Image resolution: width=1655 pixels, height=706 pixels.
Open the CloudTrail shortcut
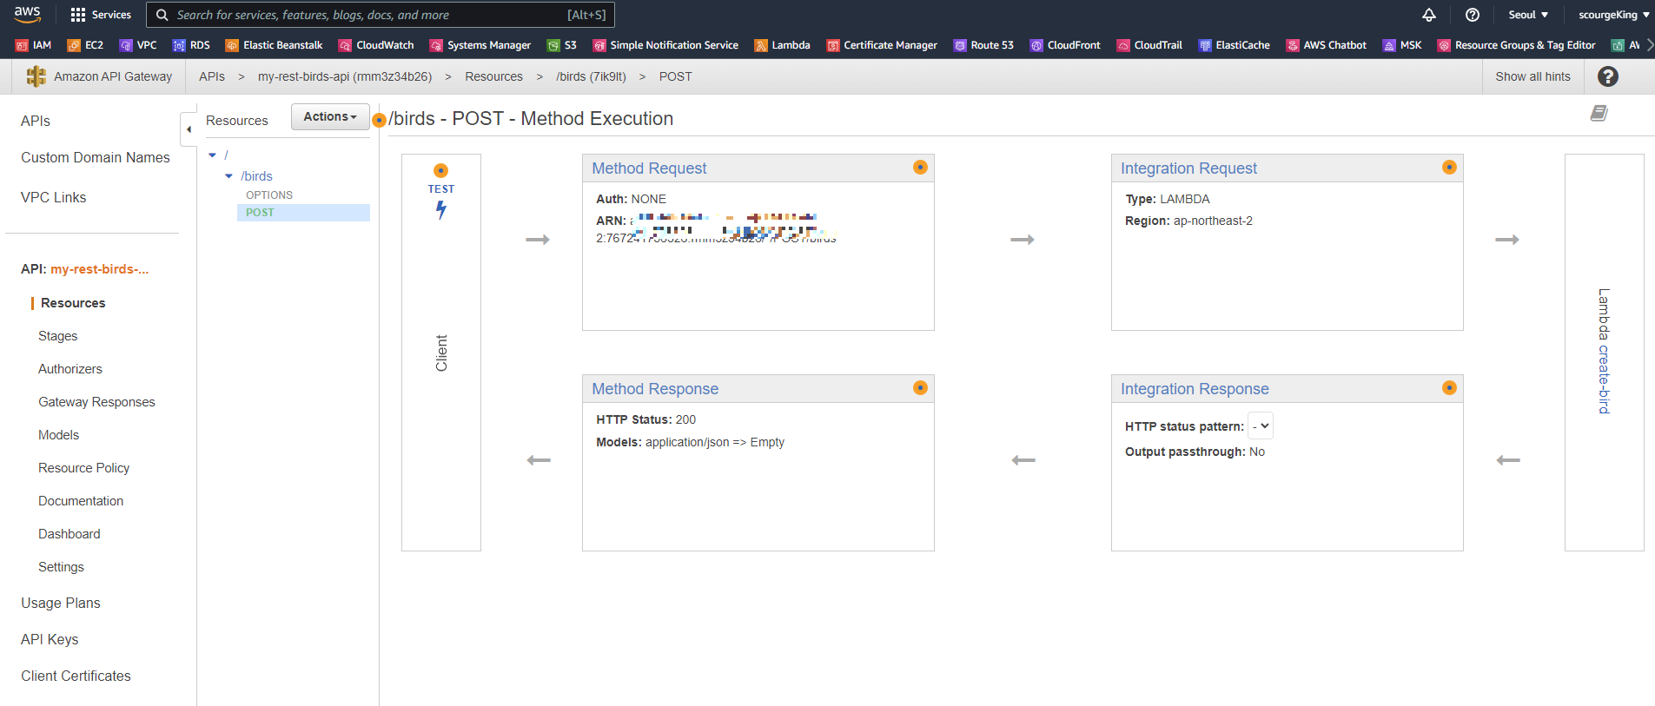[1149, 45]
